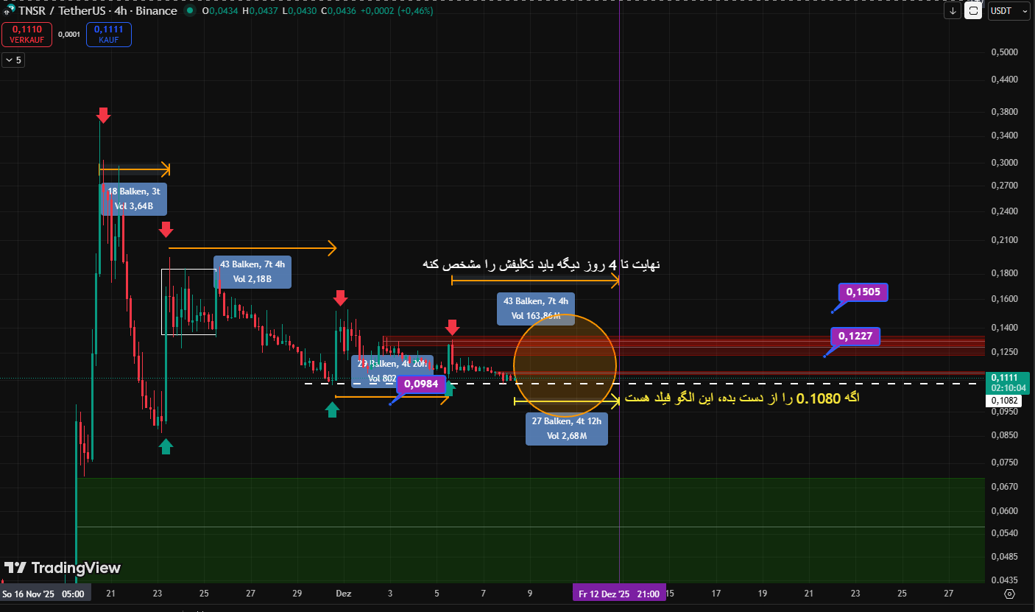Expand the indicator legend showing 5
The image size is (1035, 612).
(13, 60)
